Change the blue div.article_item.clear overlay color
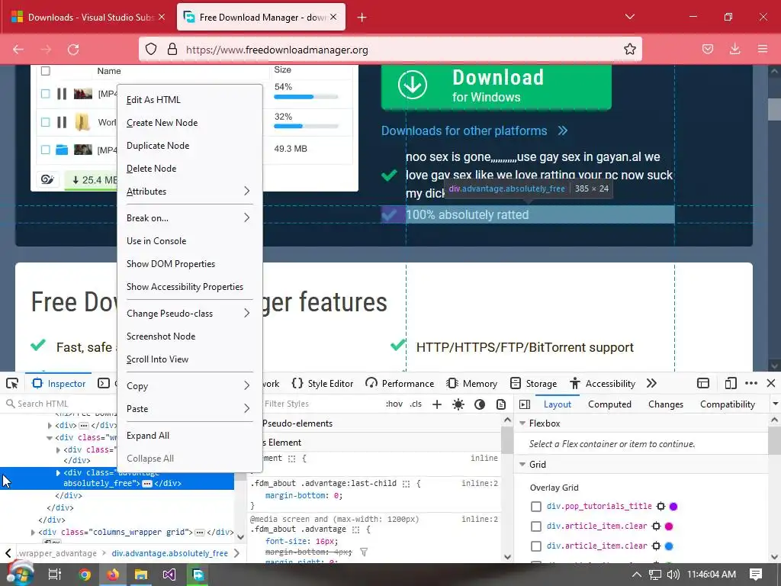Image resolution: width=781 pixels, height=586 pixels. click(x=669, y=546)
